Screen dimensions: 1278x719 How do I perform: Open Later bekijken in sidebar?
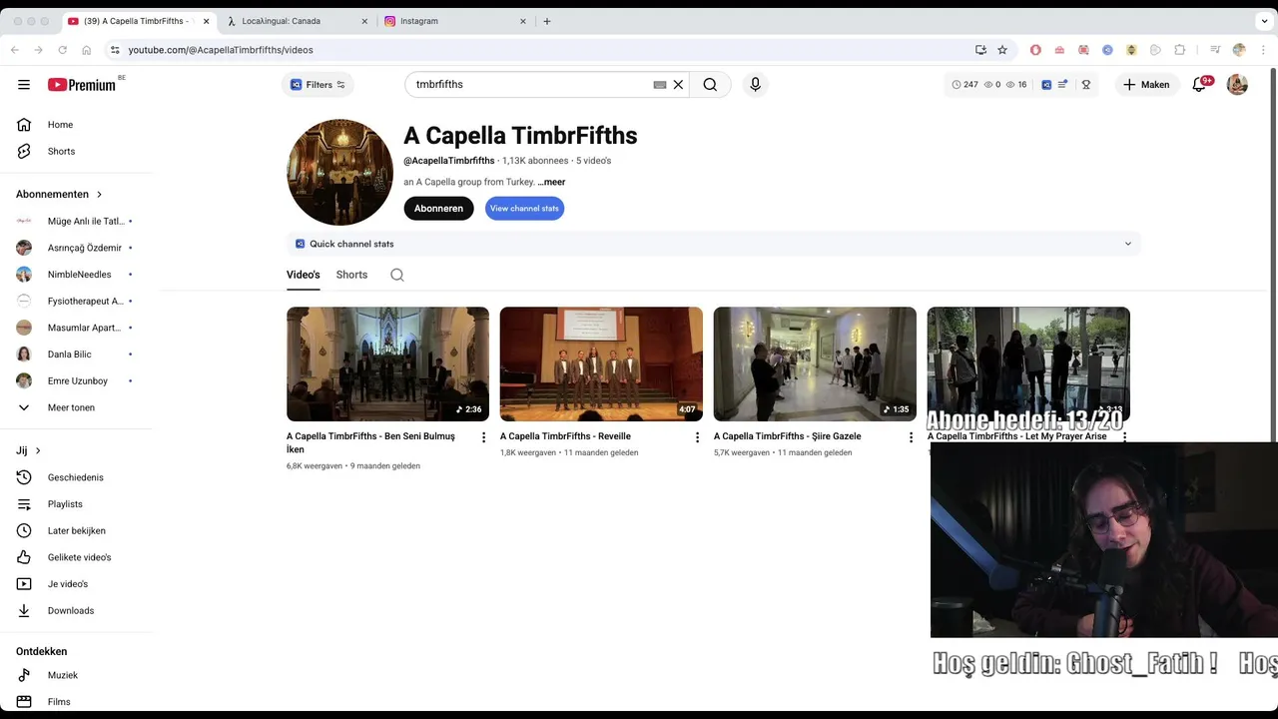pyautogui.click(x=76, y=531)
